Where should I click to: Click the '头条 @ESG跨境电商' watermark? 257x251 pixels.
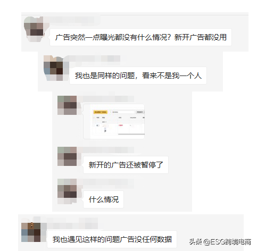point(220,241)
